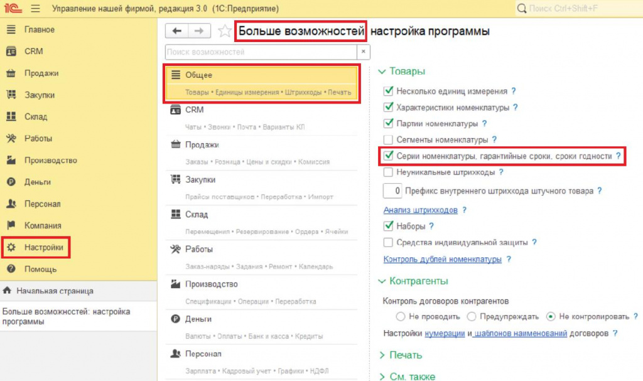Screen dimensions: 643x381
Task: Click the CRM section icon in settings list
Action: [176, 110]
